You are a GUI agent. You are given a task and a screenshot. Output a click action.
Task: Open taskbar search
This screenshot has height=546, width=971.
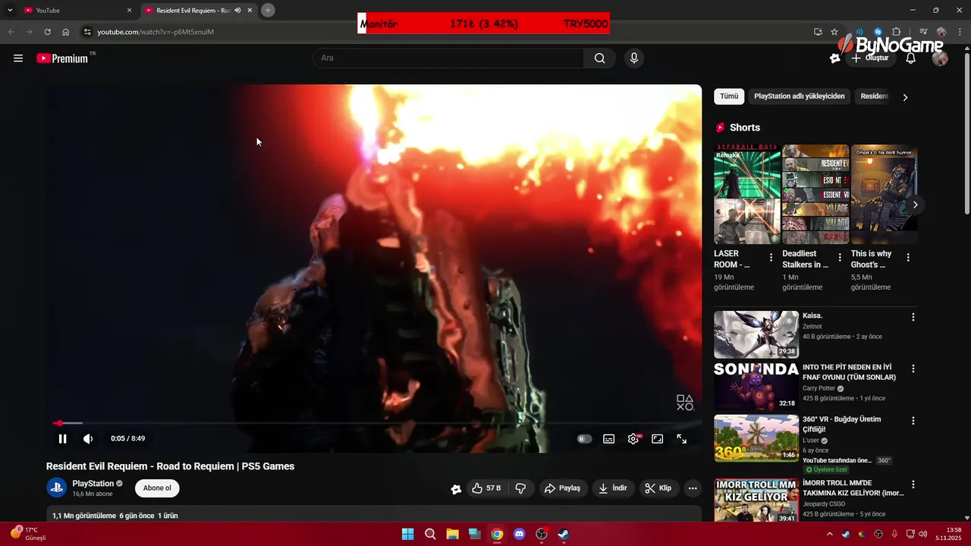coord(430,534)
